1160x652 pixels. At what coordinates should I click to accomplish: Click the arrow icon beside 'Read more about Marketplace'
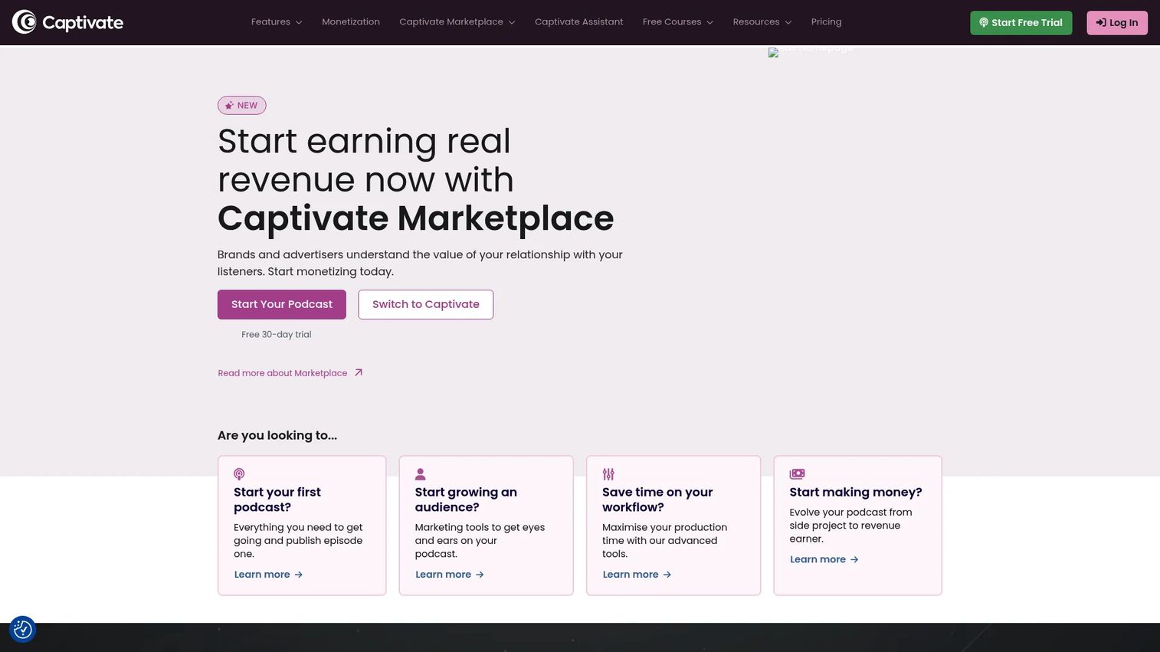358,372
